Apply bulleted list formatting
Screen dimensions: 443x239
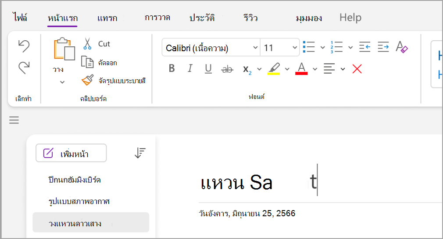point(309,47)
